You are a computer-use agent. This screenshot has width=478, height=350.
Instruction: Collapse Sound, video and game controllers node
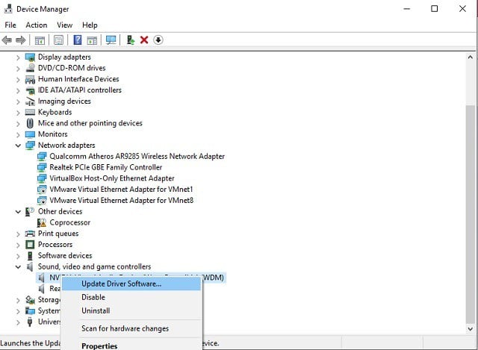tap(18, 267)
